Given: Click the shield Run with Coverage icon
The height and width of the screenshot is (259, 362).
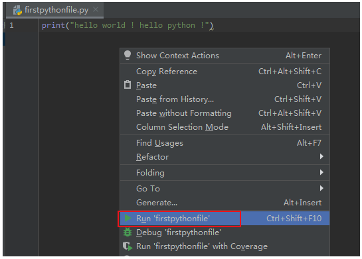Looking at the screenshot, I should (128, 246).
